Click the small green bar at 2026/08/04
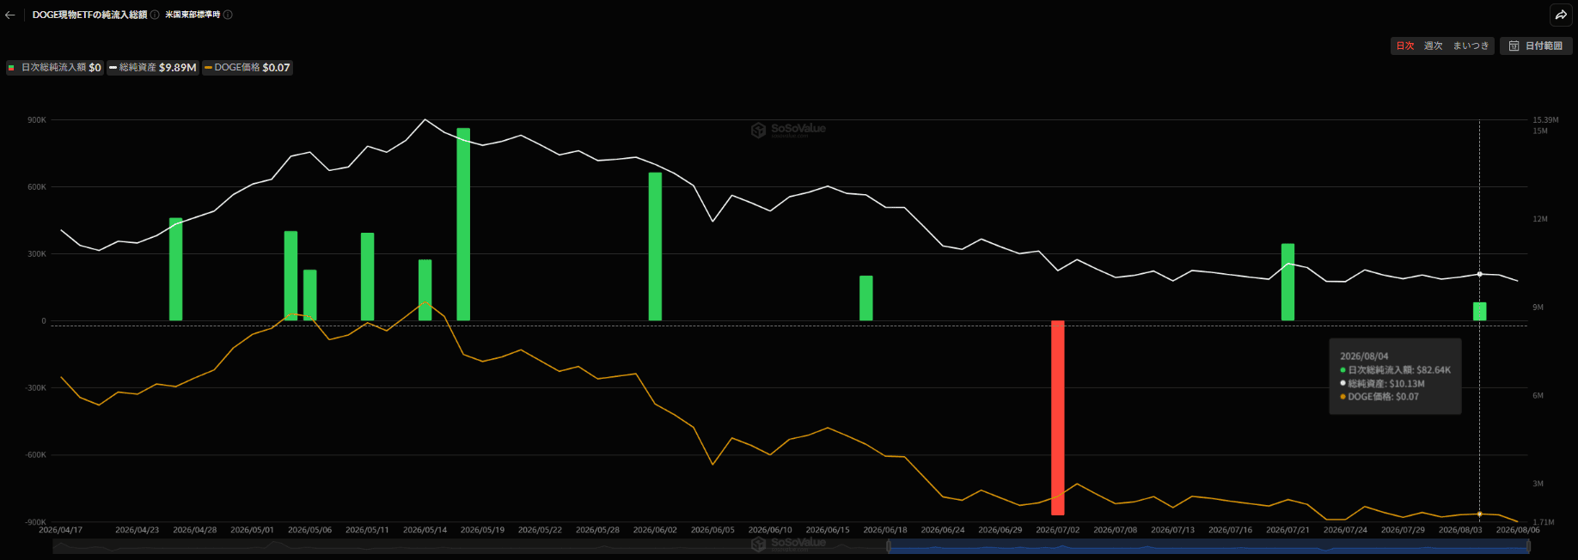Viewport: 1578px width, 560px height. [1479, 312]
